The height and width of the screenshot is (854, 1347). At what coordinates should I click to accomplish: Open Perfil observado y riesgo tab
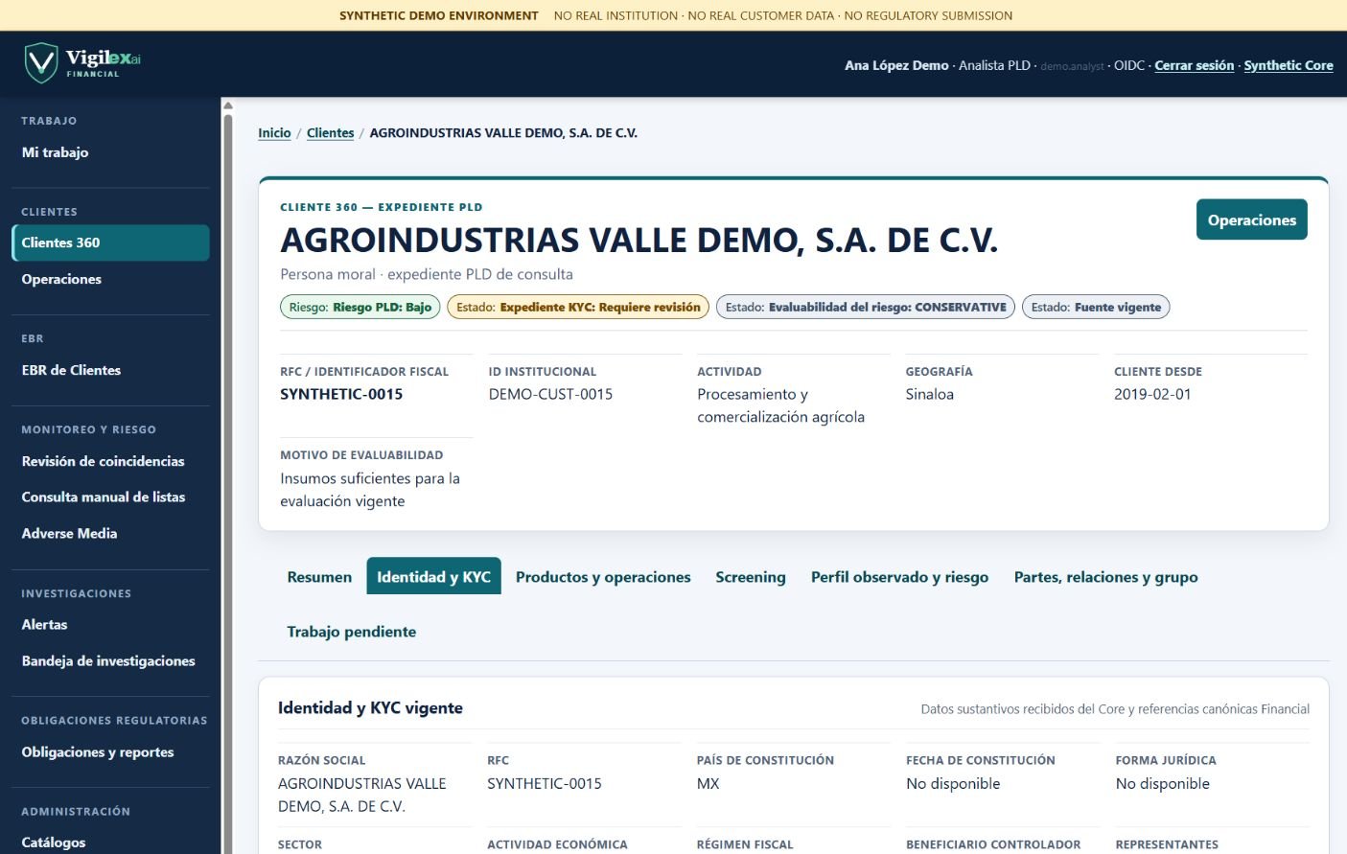(x=899, y=577)
